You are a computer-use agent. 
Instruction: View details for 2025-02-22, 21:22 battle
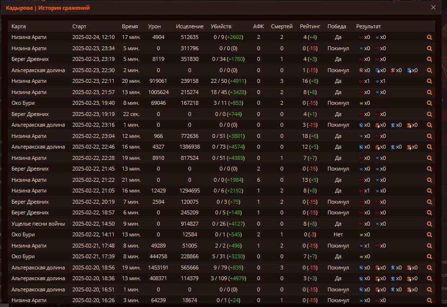click(429, 180)
